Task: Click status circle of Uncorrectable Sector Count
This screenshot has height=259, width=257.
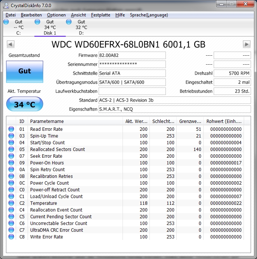Action: point(11,223)
